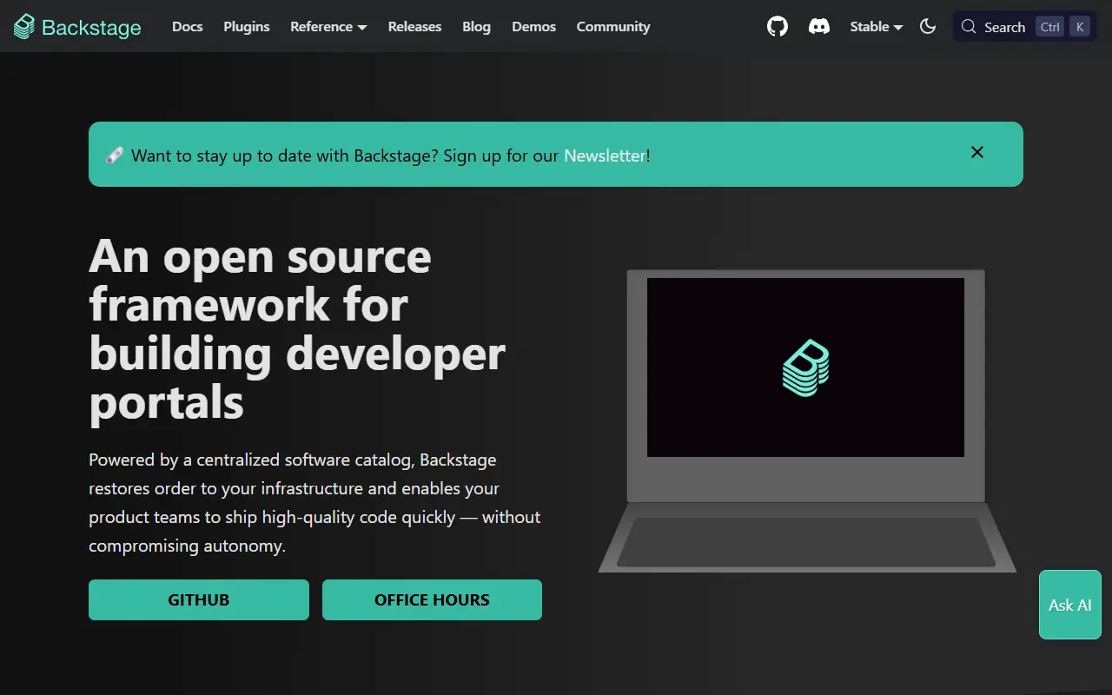Screen dimensions: 1112x695
Task: Open the Ask AI assistant button
Action: 1070,605
